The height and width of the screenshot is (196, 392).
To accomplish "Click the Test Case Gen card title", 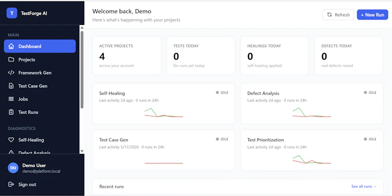I will pyautogui.click(x=114, y=140).
